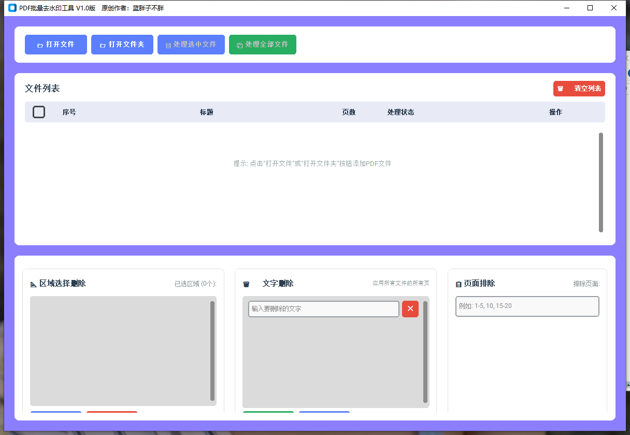Click the app icon in the title bar
Screen dimensions: 630x435
point(11,8)
